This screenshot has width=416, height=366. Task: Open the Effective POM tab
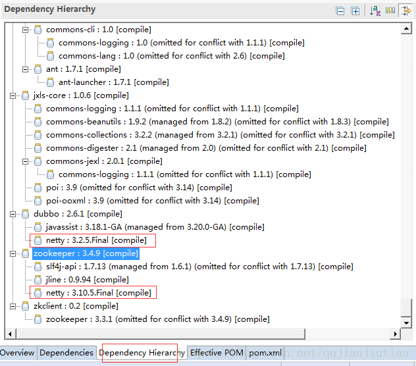217,353
